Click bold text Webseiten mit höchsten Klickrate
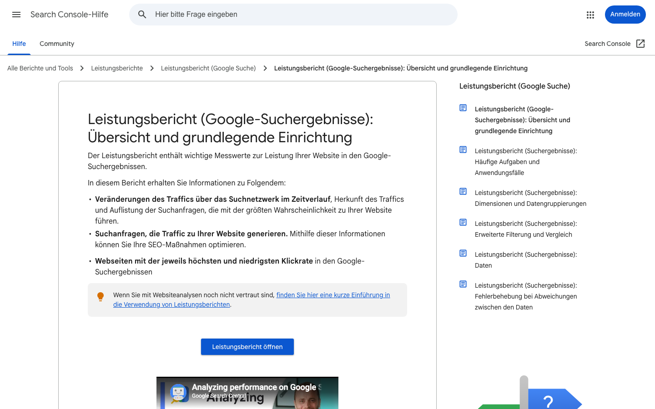Screen dimensions: 655x409 click(204, 261)
